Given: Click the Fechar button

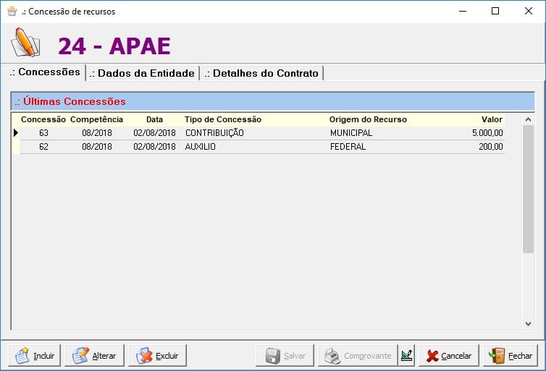Looking at the screenshot, I should (x=511, y=356).
